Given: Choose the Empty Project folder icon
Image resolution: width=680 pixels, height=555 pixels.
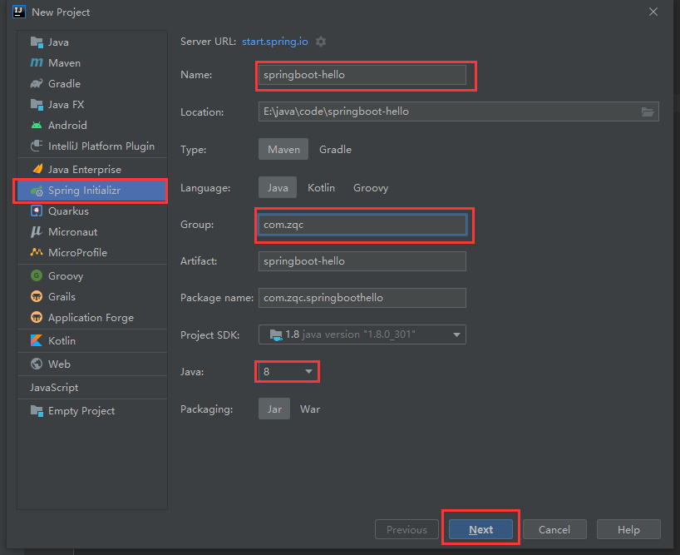Looking at the screenshot, I should point(37,410).
